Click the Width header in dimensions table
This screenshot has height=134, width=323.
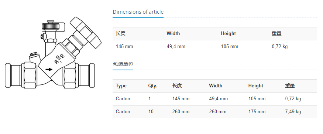pos(173,33)
